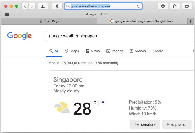Open the Maps results tab

click(72, 51)
